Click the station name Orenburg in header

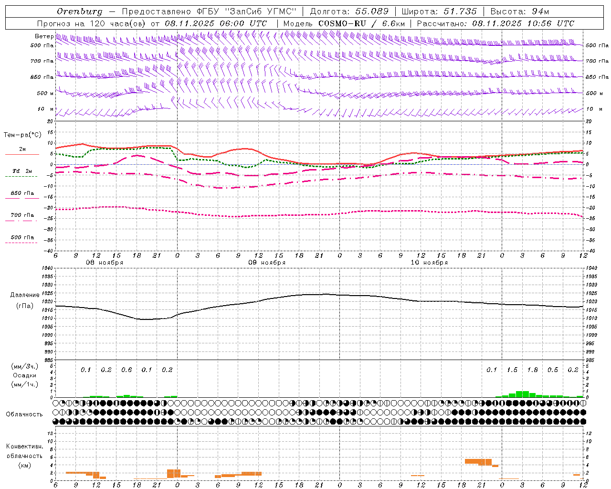[x=80, y=11]
